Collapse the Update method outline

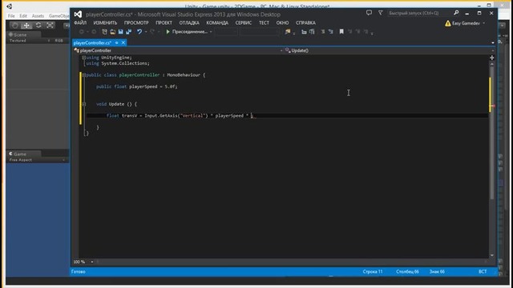click(x=84, y=104)
